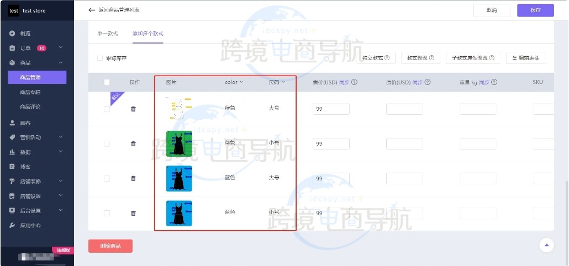
Task: Click the 店铺设置 store settings icon
Action: (x=12, y=196)
